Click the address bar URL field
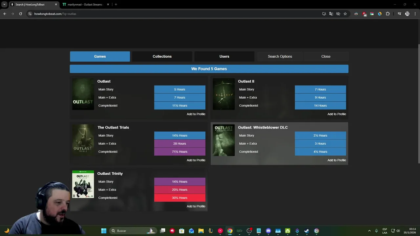420x236 pixels. 174,14
